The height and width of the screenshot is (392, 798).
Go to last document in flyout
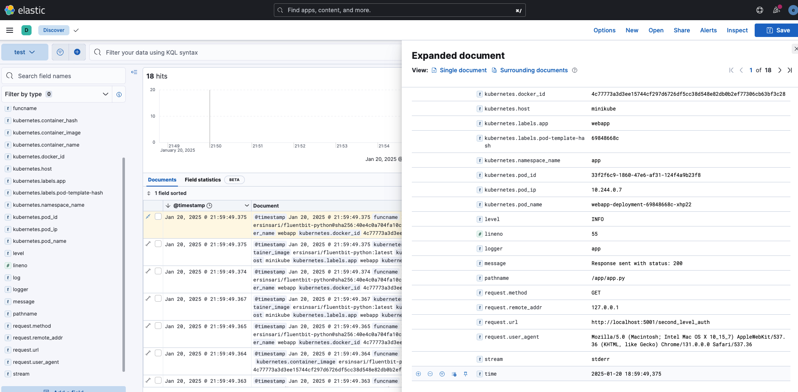(790, 70)
